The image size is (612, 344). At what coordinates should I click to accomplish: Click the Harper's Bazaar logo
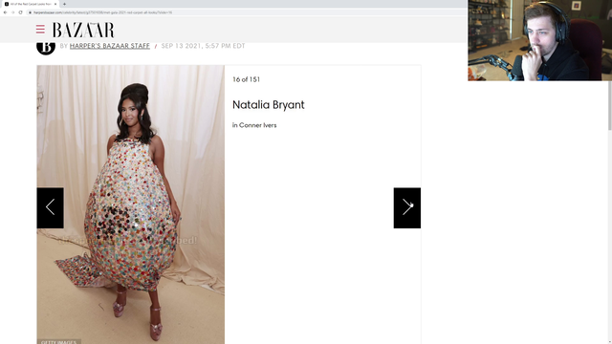pos(83,30)
